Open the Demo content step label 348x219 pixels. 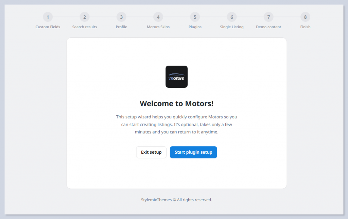268,27
